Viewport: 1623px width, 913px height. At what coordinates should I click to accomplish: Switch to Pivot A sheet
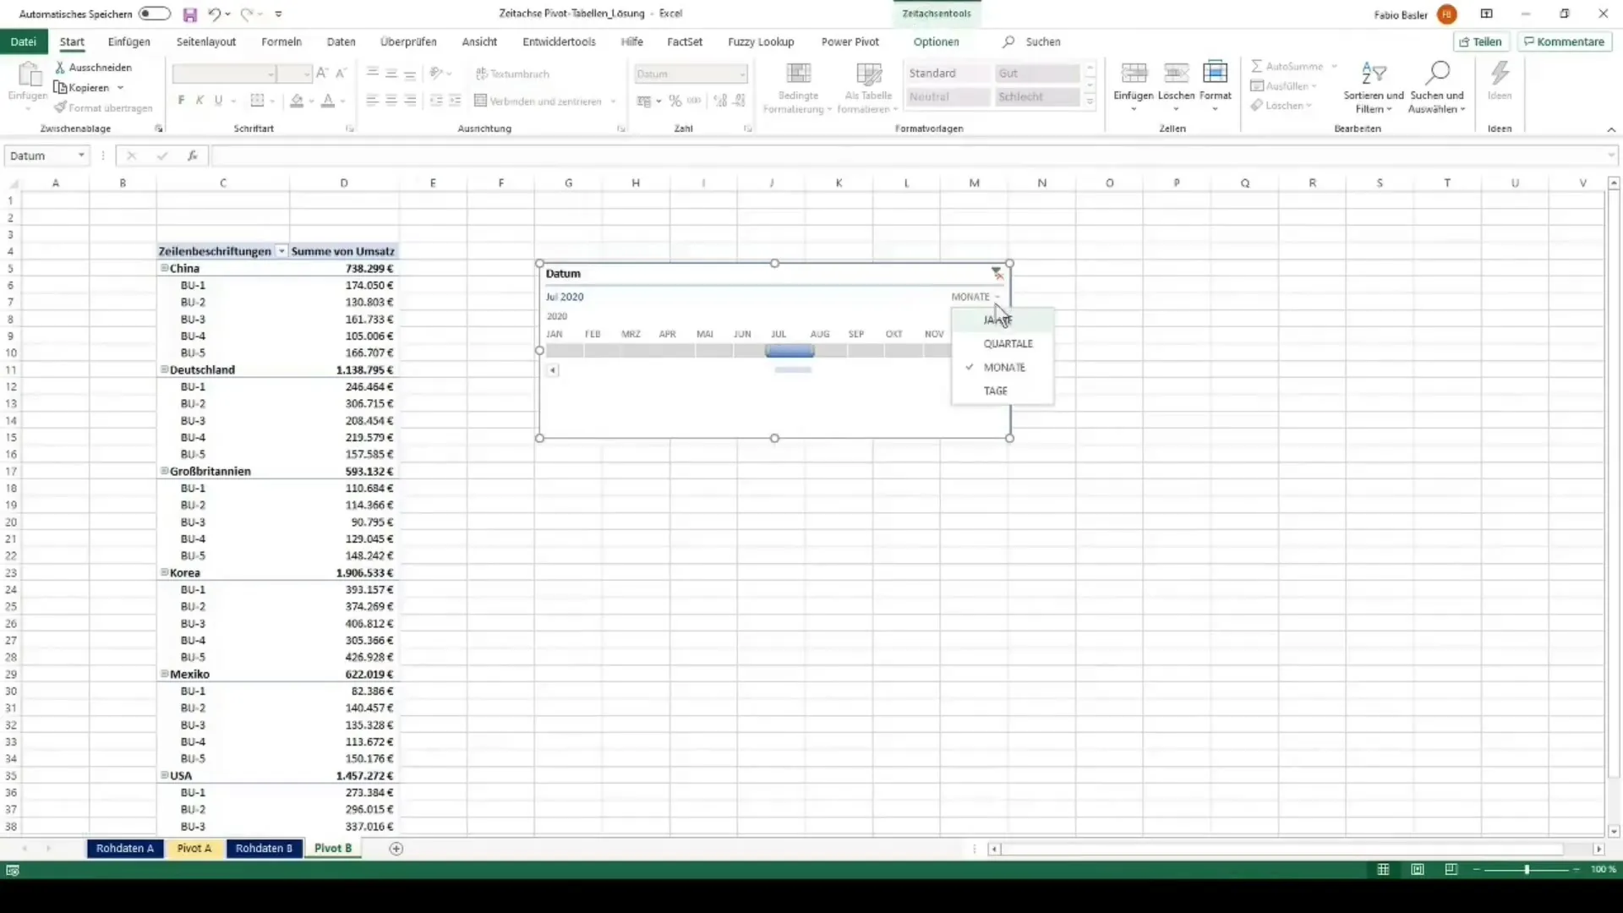coord(194,849)
